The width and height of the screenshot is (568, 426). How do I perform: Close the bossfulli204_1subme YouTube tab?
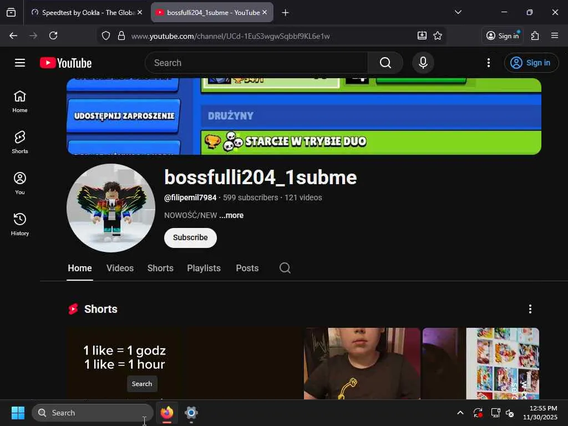pyautogui.click(x=265, y=12)
